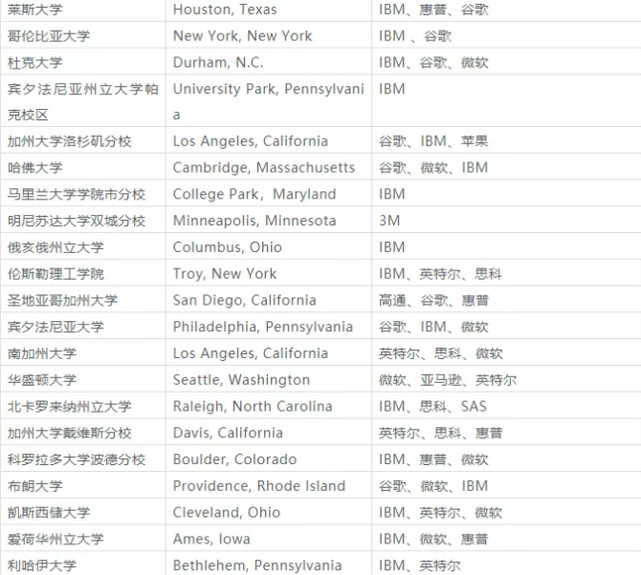This screenshot has height=575, width=641.
Task: Click the Raleigh, North Carolina cell
Action: coord(253,406)
